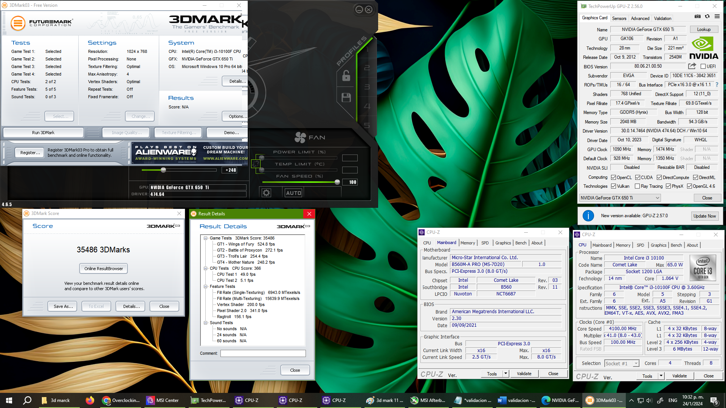
Task: Open volume control in tray
Action: (650, 400)
